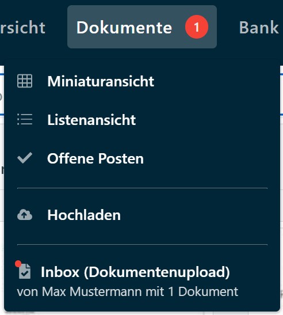Screen dimensions: 283x315
Task: Select Miniaturansicht view
Action: click(x=142, y=81)
